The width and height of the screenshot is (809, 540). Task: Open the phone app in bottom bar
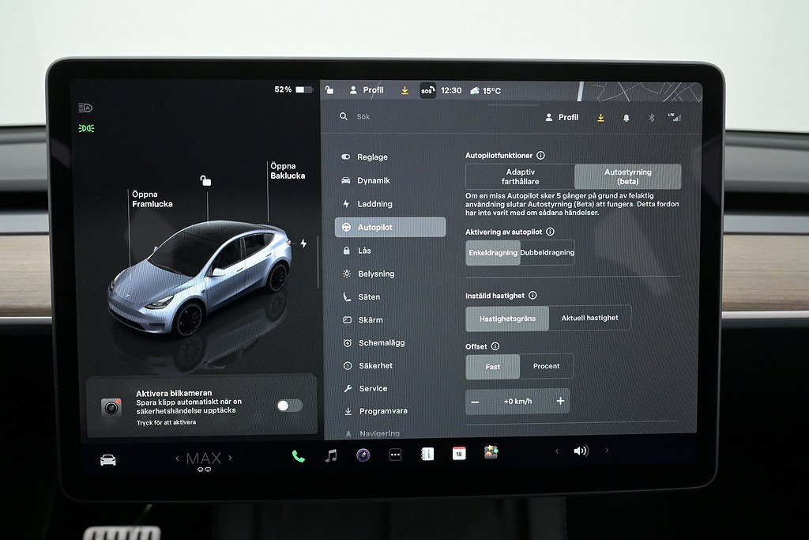coord(298,456)
